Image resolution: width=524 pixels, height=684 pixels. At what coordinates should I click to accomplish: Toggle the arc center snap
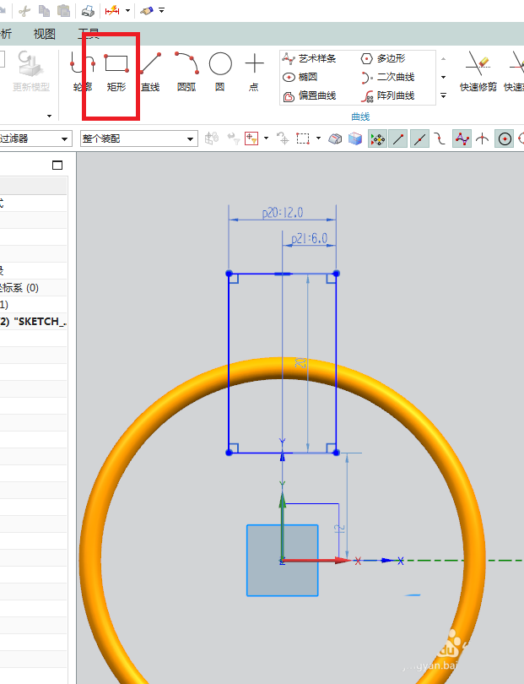tap(505, 139)
